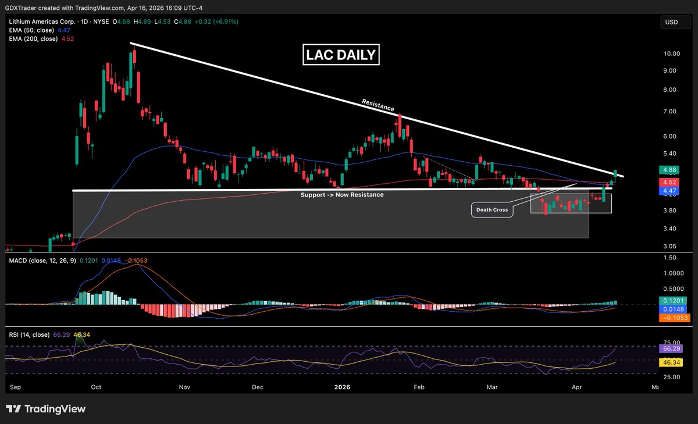Click the 6.00 price axis label
This screenshot has height=424, width=698.
(670, 136)
